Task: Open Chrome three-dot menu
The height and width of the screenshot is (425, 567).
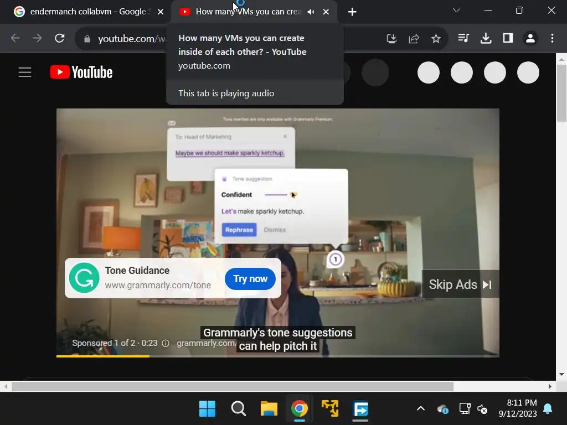Action: click(x=552, y=38)
